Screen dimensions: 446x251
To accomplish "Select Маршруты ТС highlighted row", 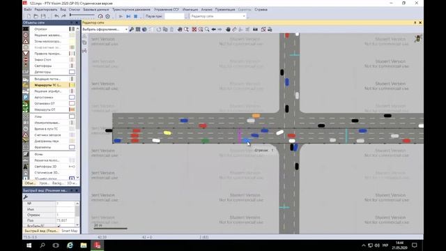I will 49,85.
